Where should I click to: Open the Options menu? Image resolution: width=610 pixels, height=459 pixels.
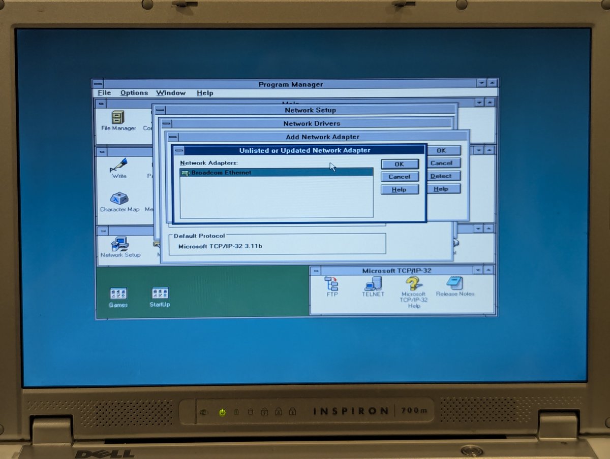coord(134,93)
